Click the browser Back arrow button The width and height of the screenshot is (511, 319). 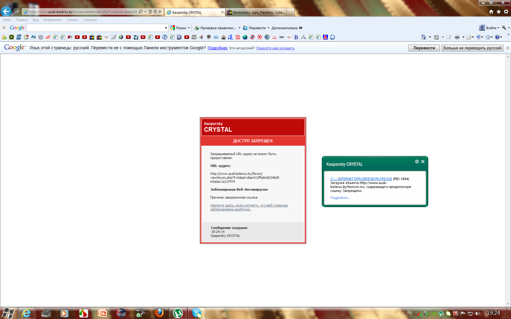click(6, 12)
